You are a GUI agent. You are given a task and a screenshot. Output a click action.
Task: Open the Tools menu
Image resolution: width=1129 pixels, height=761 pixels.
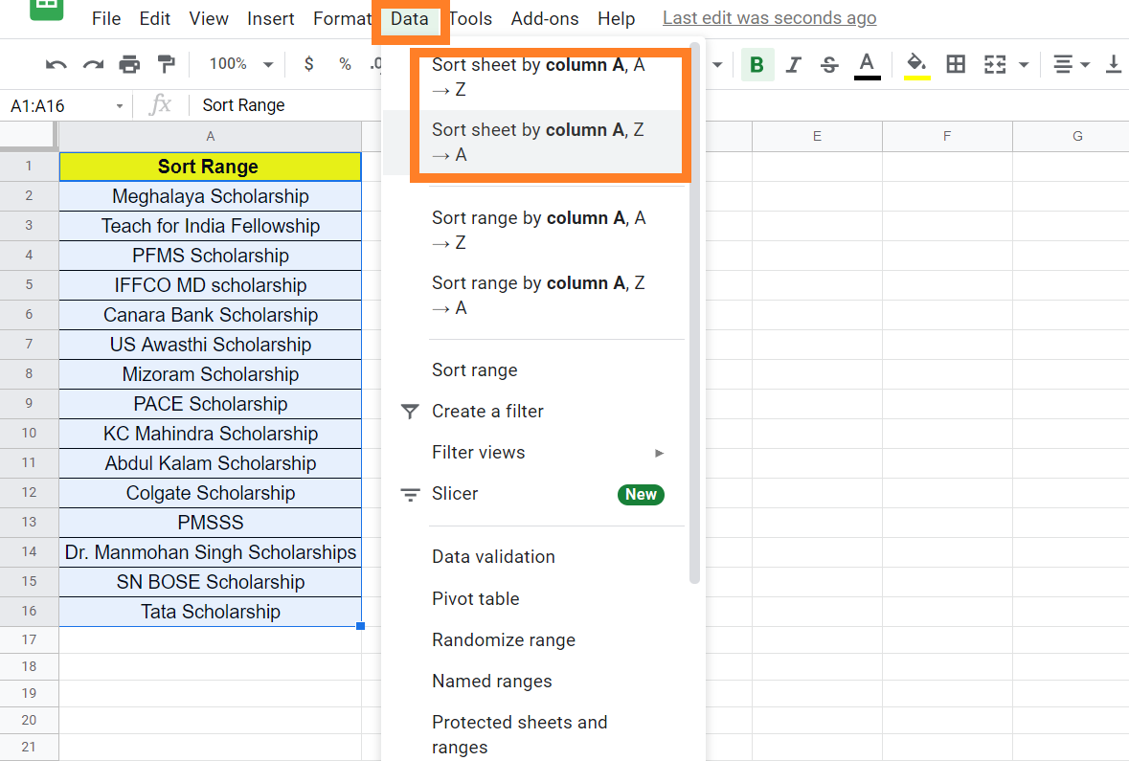coord(471,19)
